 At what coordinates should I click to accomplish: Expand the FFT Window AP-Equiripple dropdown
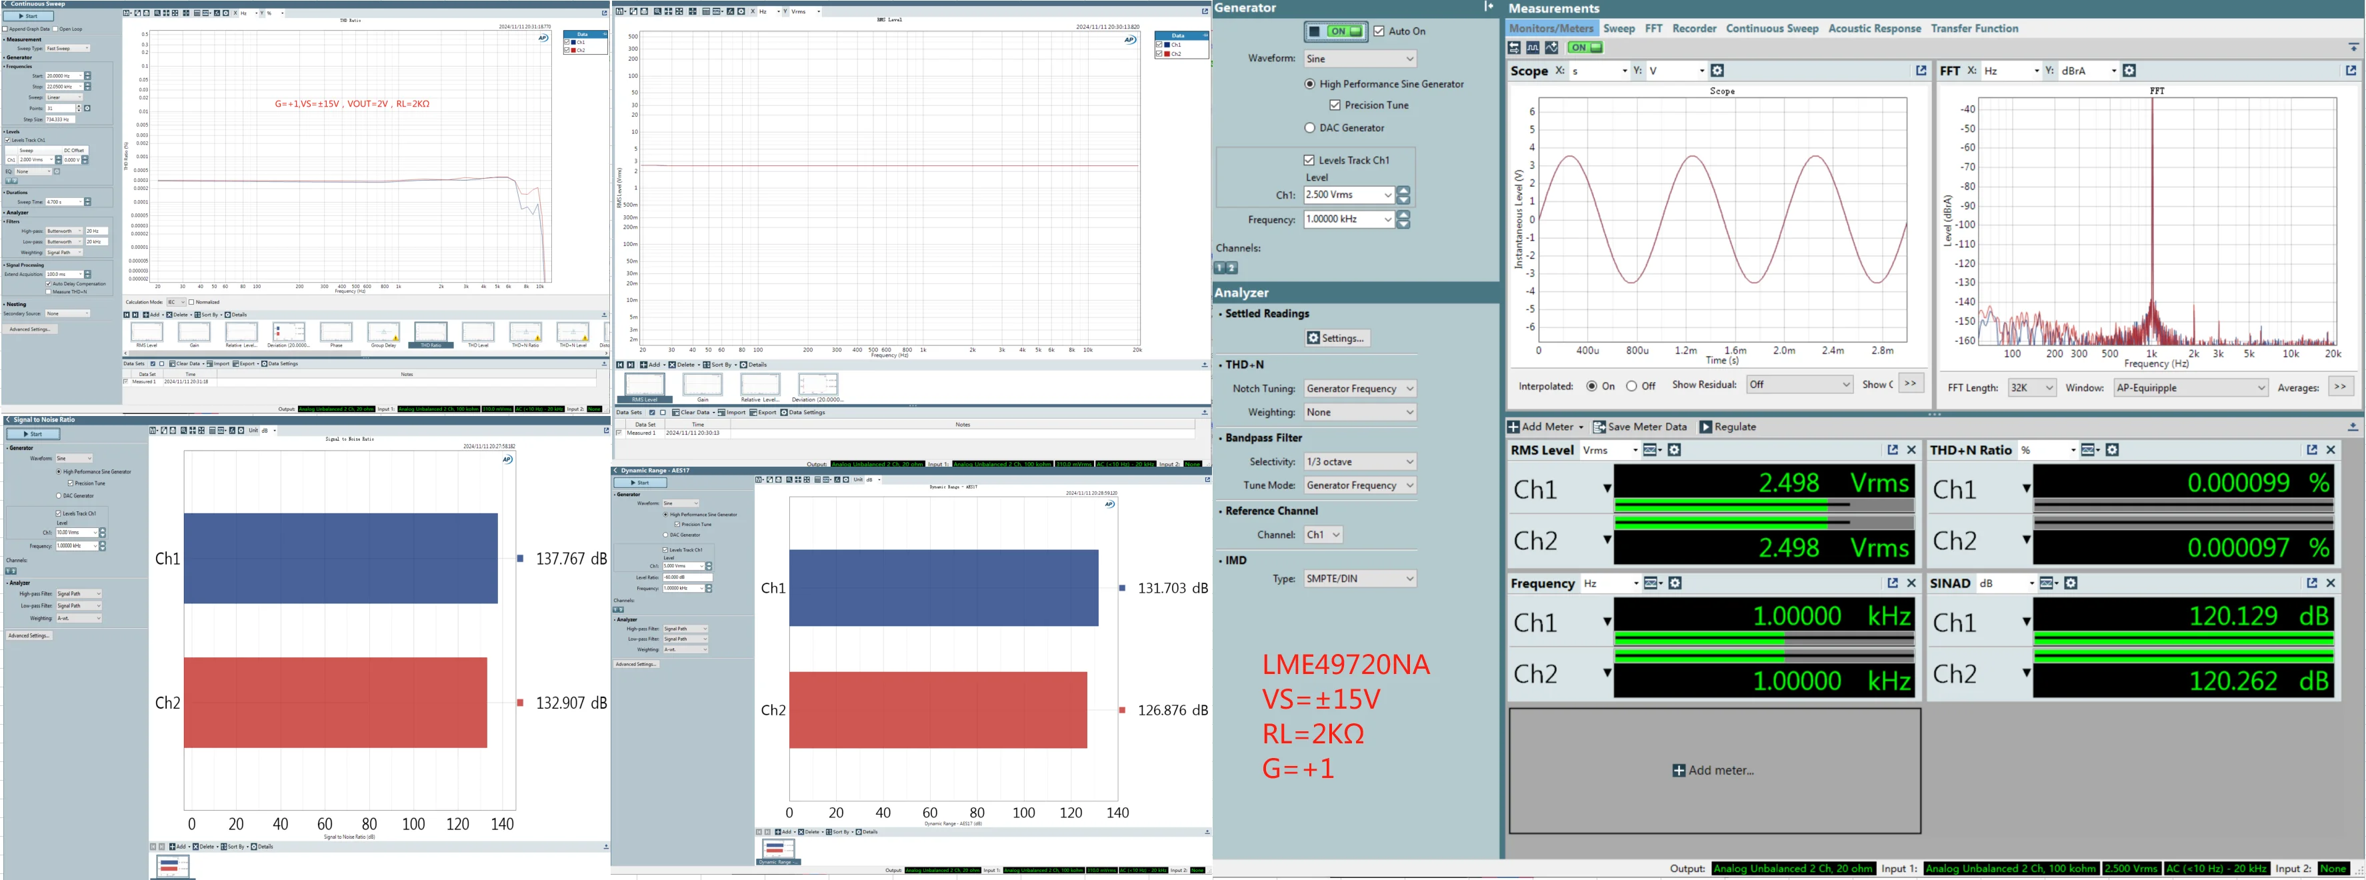[x=2191, y=387]
